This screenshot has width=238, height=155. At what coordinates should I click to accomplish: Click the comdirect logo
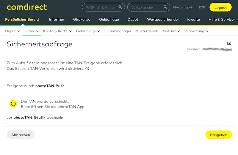27,7
